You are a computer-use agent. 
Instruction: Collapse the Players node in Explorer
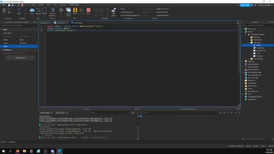click(243, 32)
